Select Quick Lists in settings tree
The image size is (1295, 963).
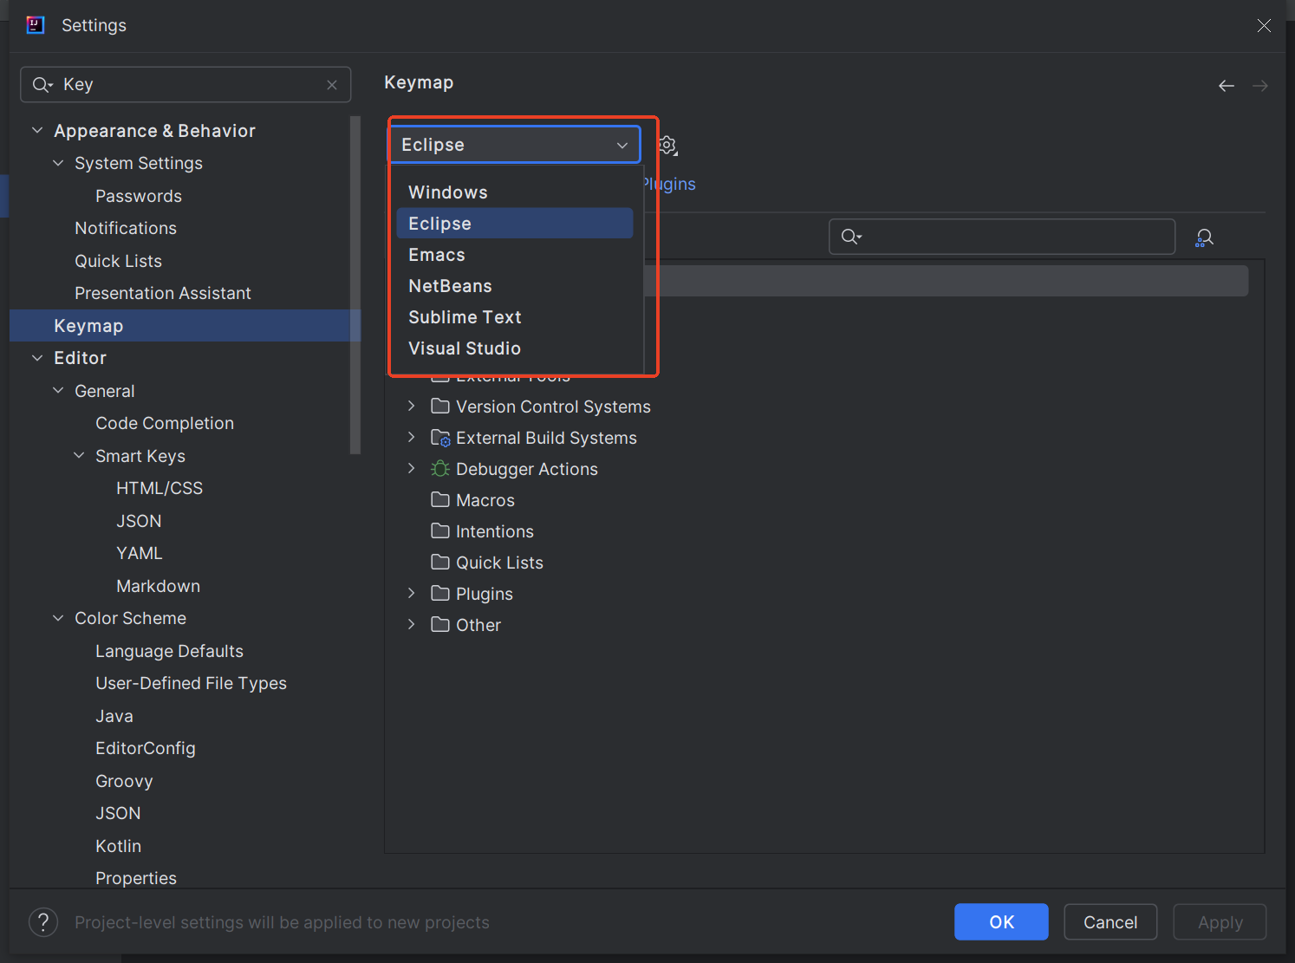[118, 261]
